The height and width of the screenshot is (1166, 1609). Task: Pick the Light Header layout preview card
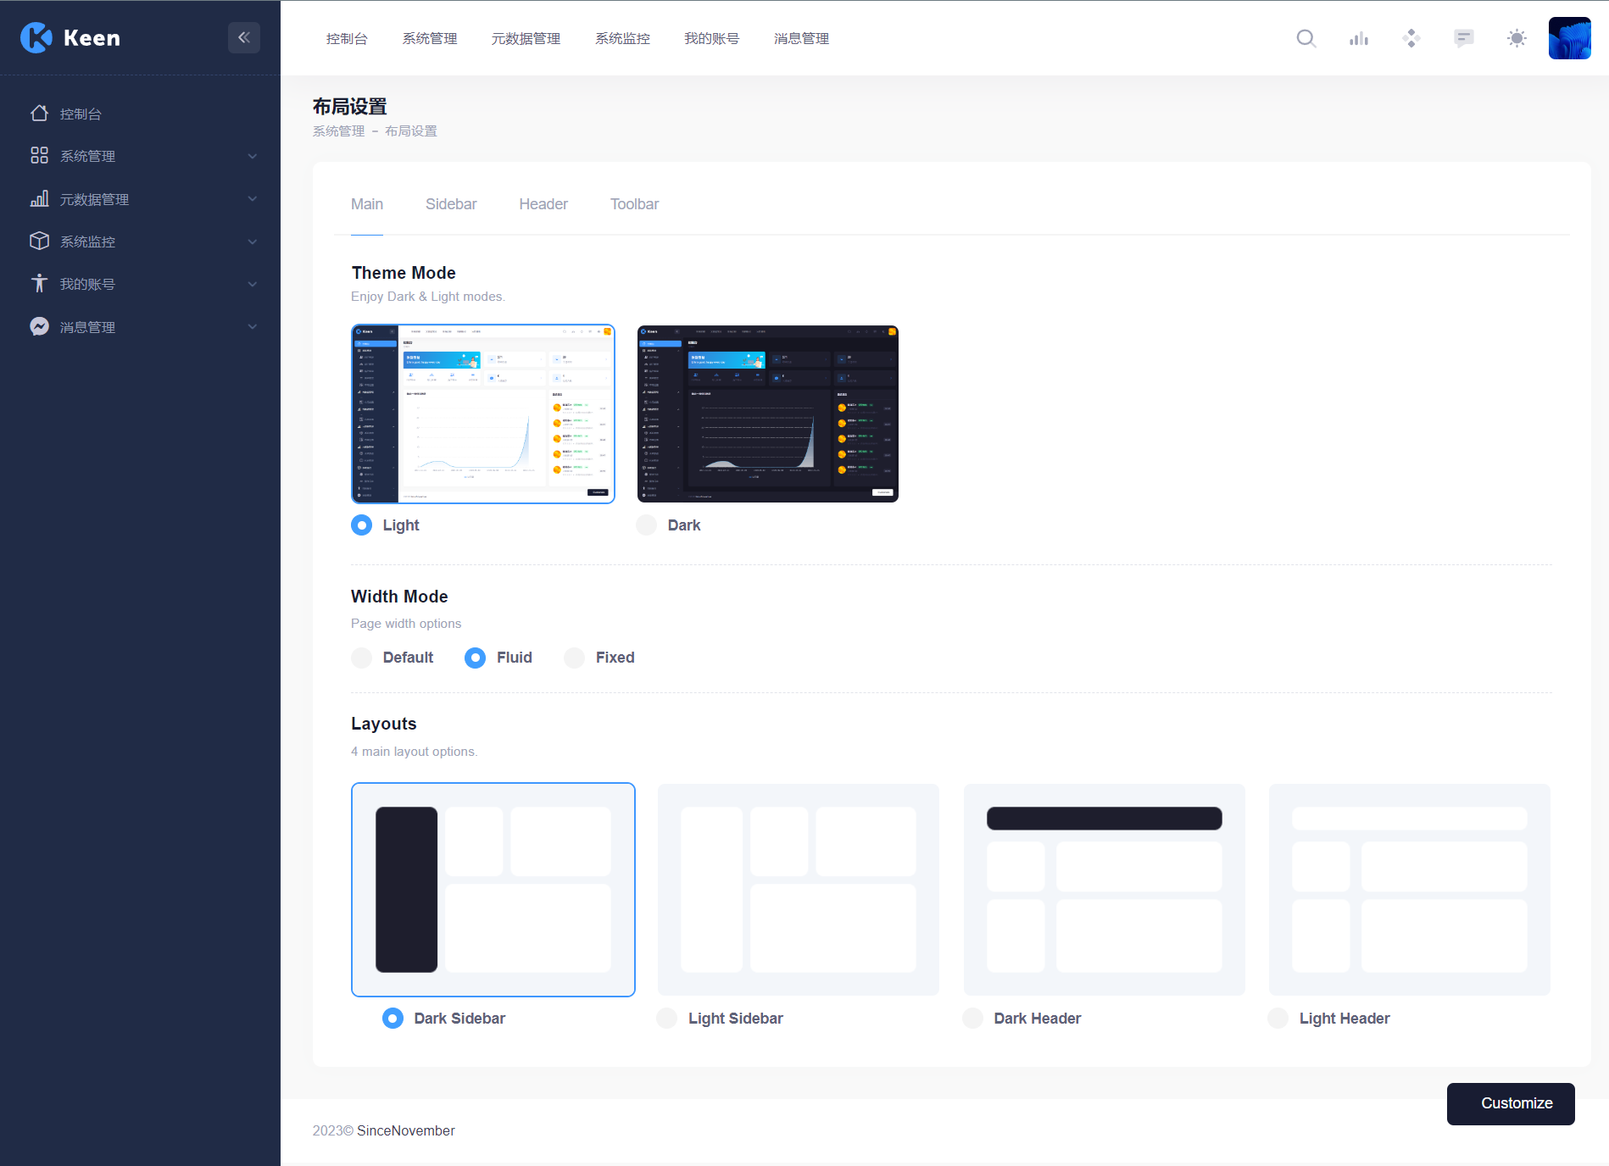1410,890
